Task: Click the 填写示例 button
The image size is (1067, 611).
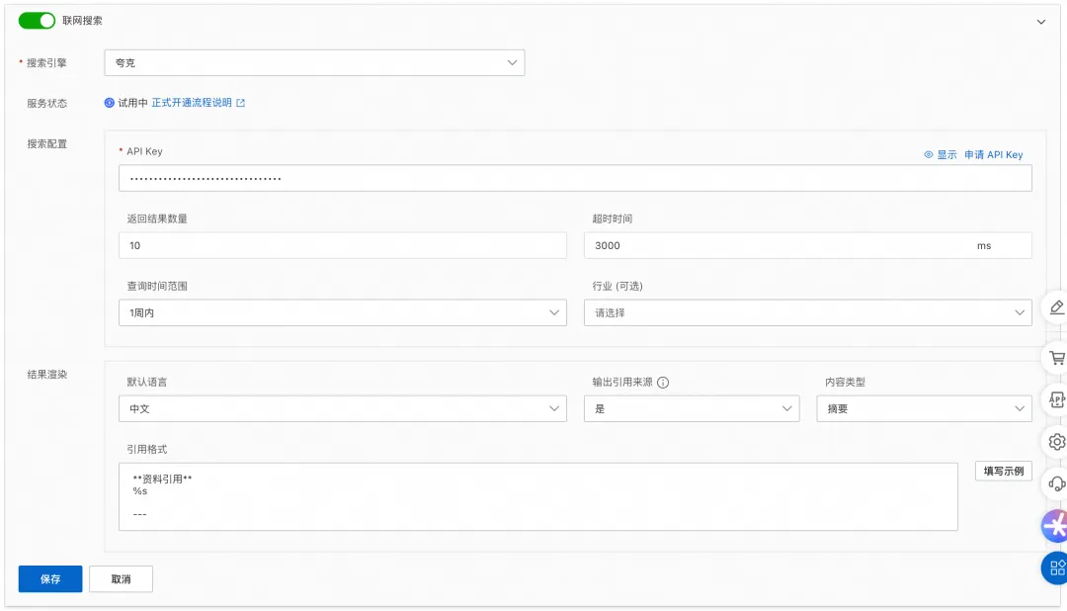Action: [1003, 471]
